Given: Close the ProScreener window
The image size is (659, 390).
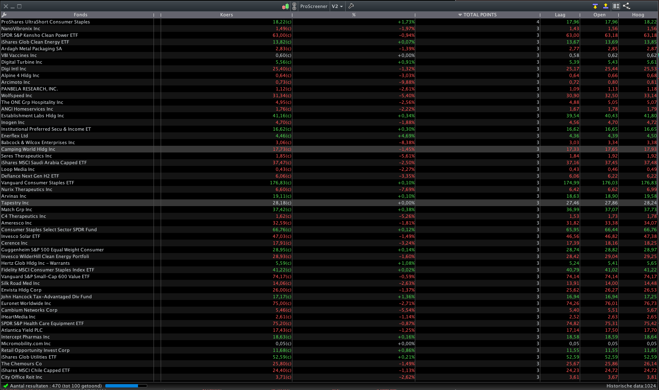Looking at the screenshot, I should 6,6.
